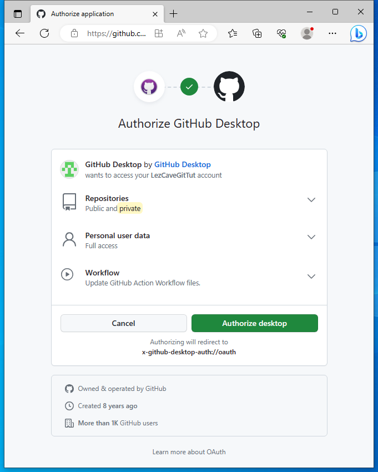Open Learn more about OAuth link
This screenshot has height=472, width=378.
tap(189, 452)
